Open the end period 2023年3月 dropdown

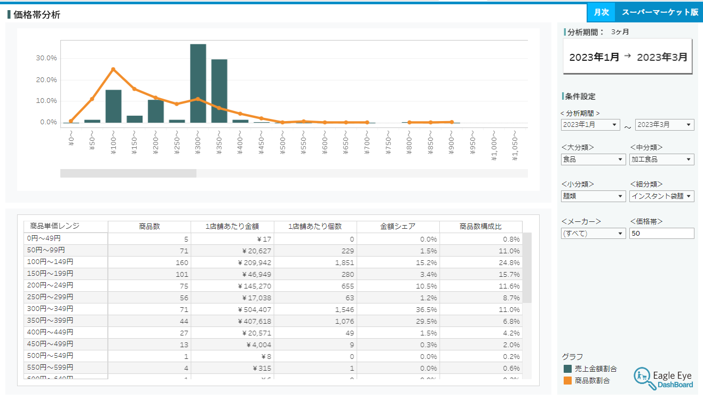[665, 125]
